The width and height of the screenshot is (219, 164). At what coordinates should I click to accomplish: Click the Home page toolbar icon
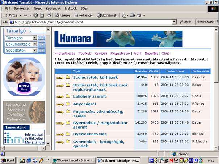49,16
